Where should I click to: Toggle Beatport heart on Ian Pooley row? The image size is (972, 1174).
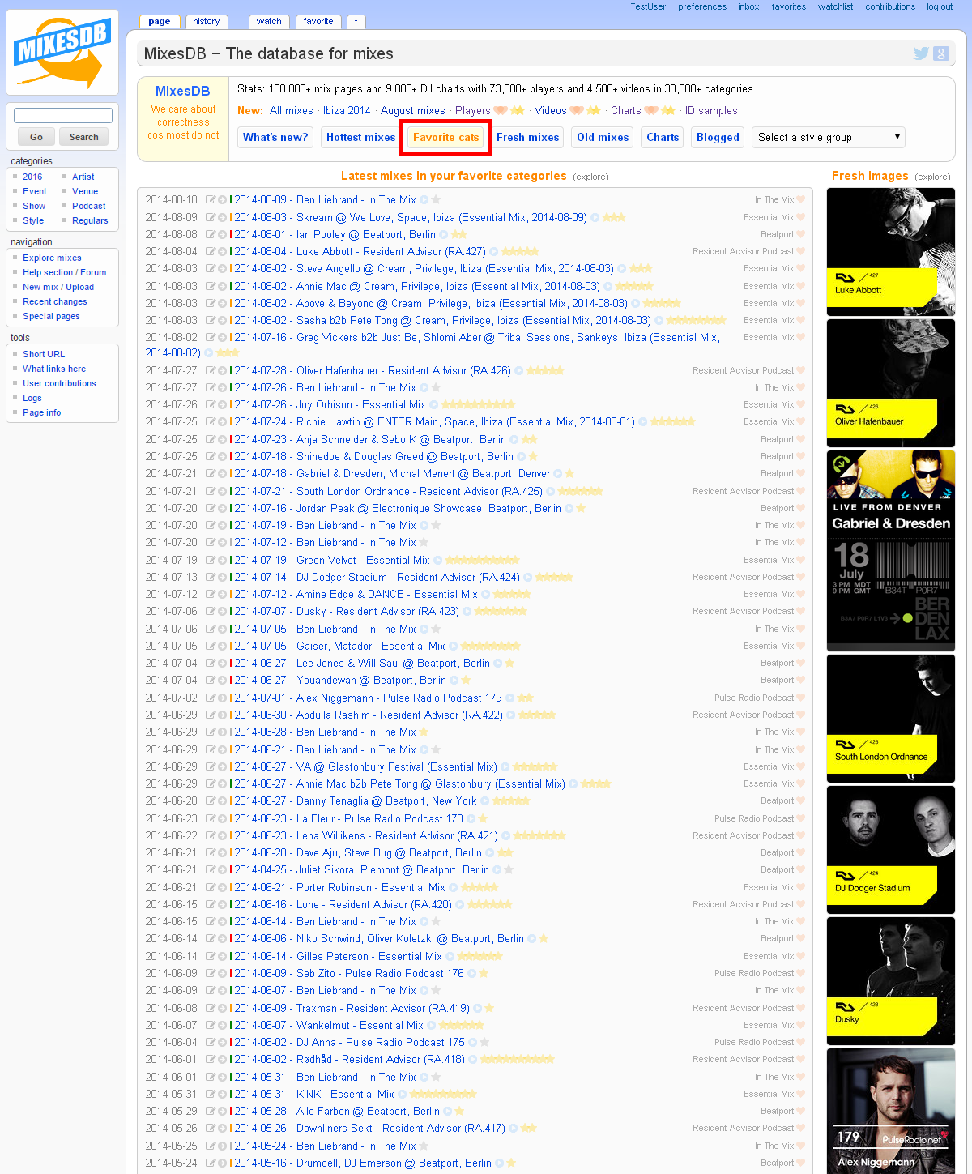point(800,235)
